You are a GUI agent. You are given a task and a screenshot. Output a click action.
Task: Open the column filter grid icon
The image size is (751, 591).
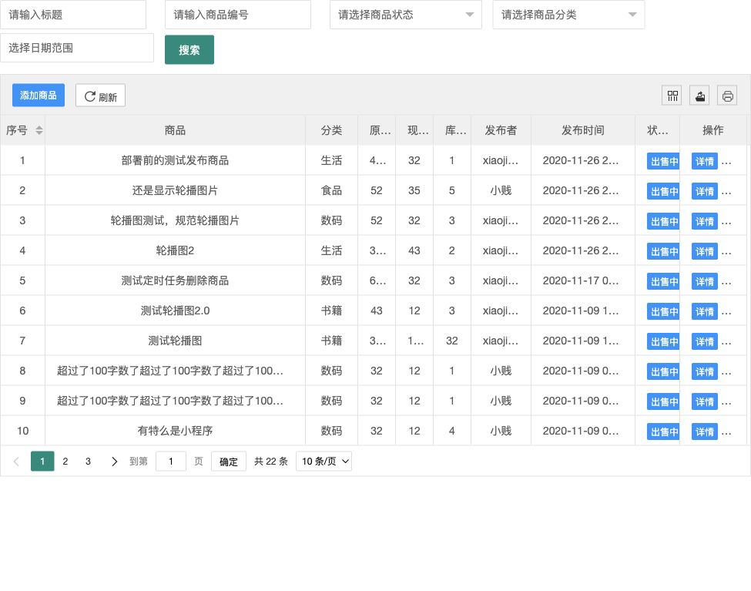672,96
